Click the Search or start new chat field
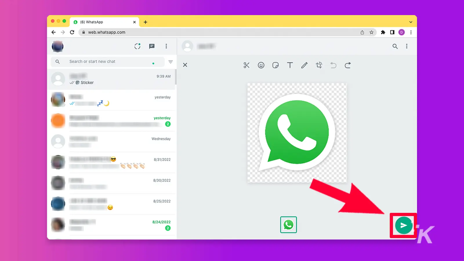The image size is (464, 261). (108, 61)
